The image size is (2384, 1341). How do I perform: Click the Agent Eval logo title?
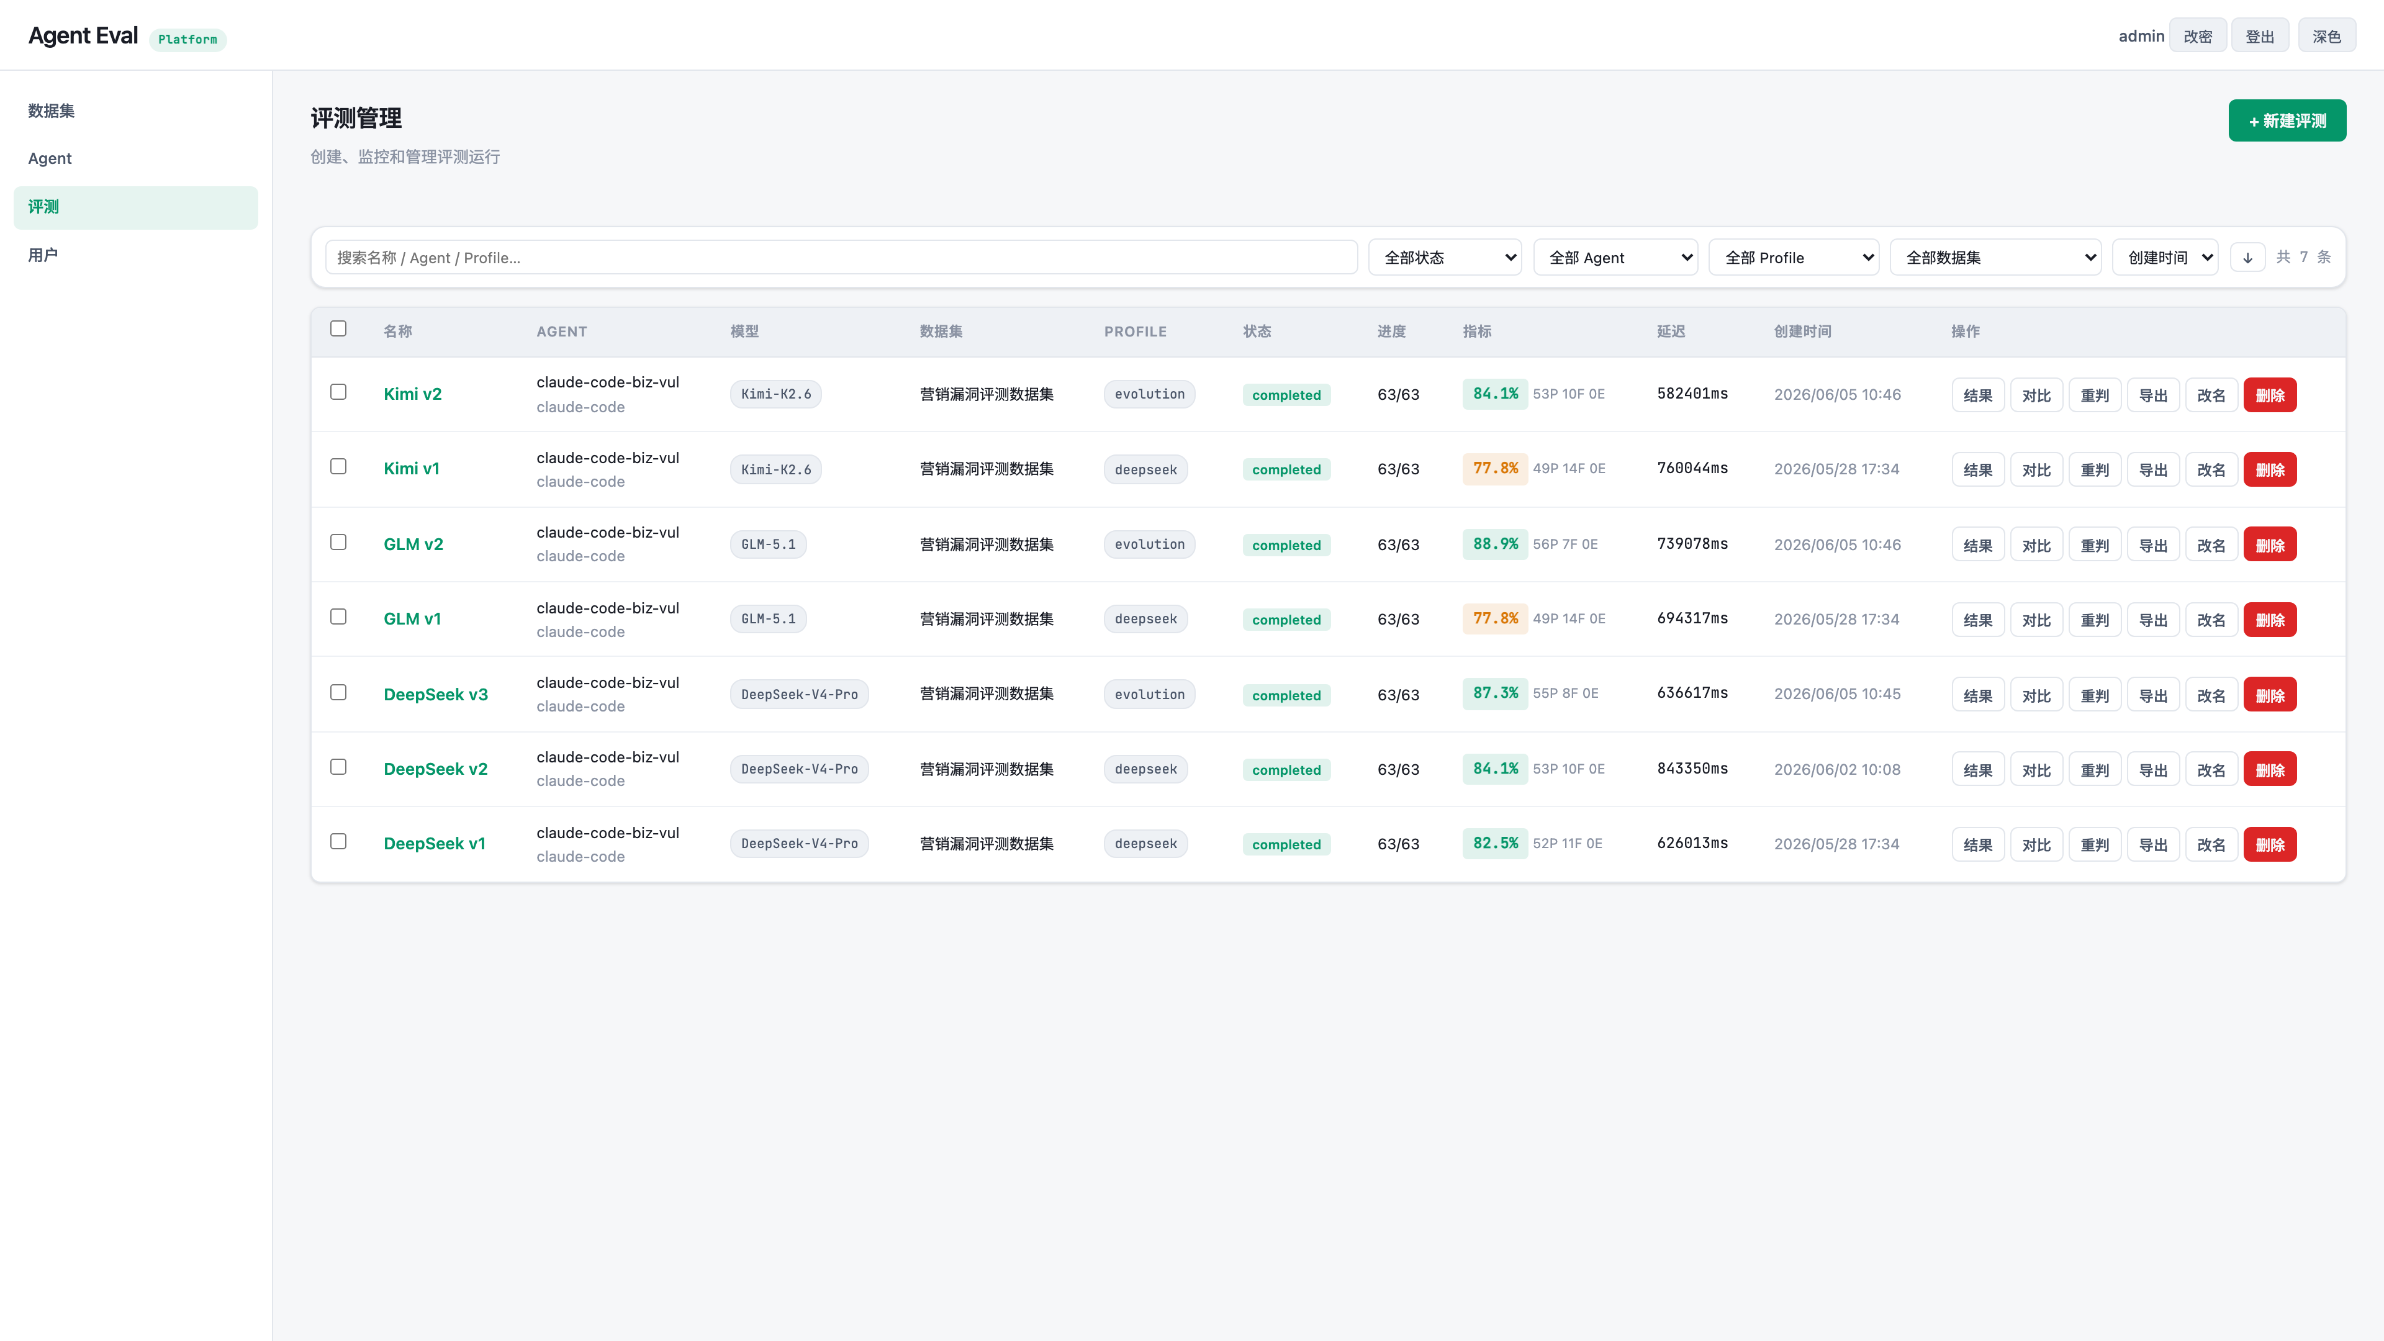point(83,35)
